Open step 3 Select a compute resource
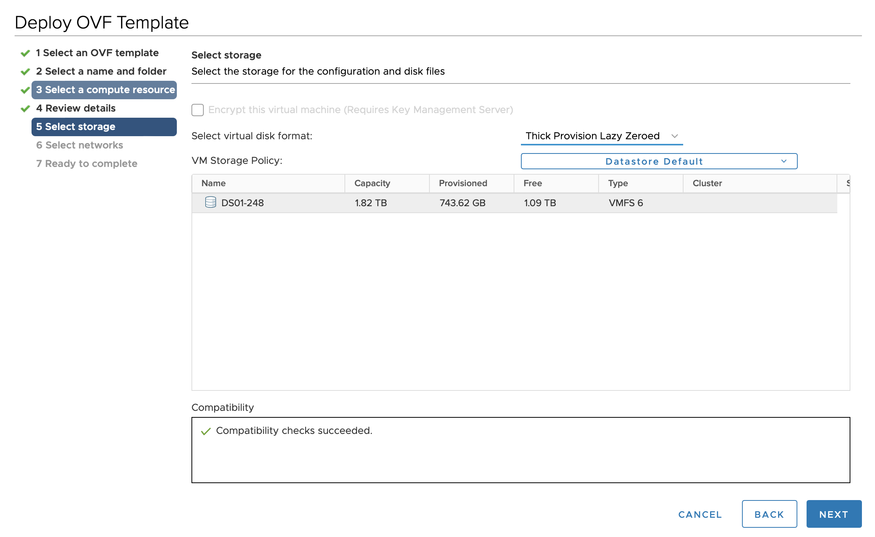 (x=105, y=90)
